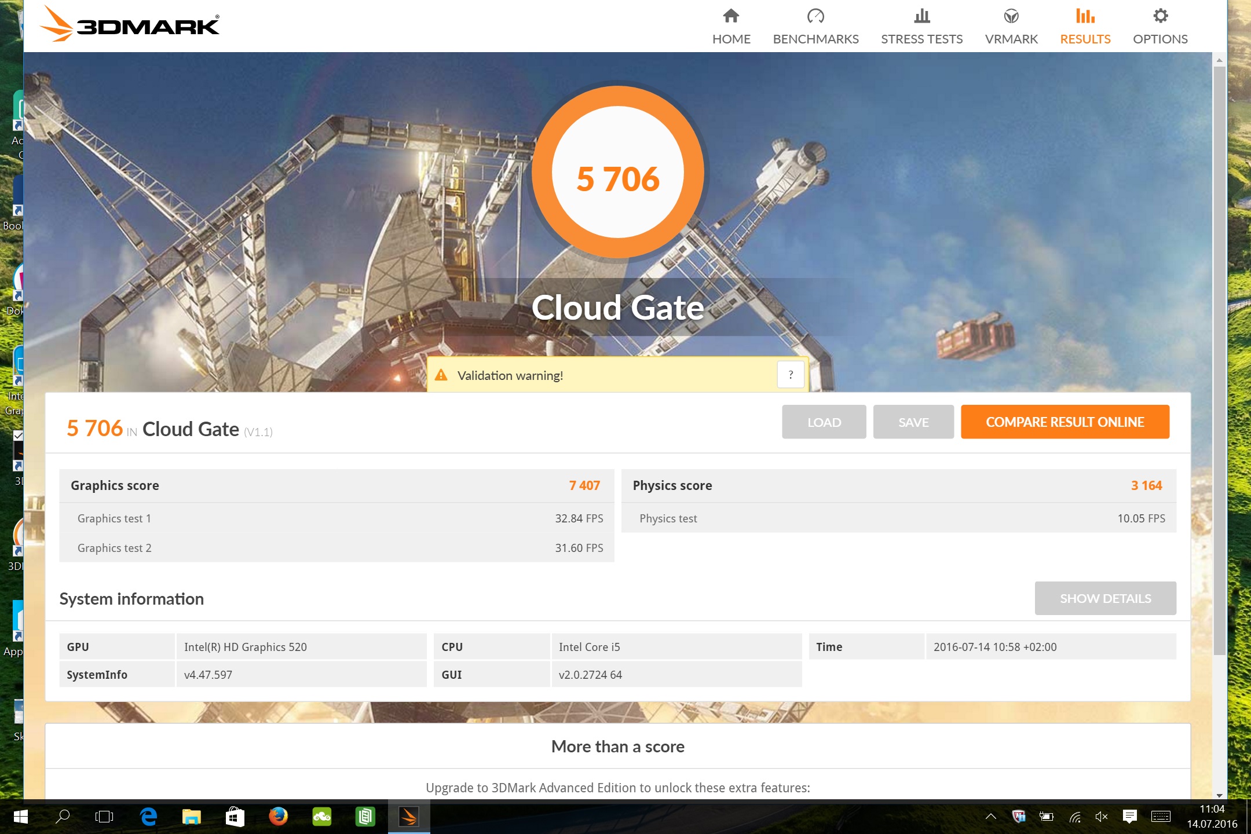
Task: Switch to the VRMark section
Action: 1011,26
